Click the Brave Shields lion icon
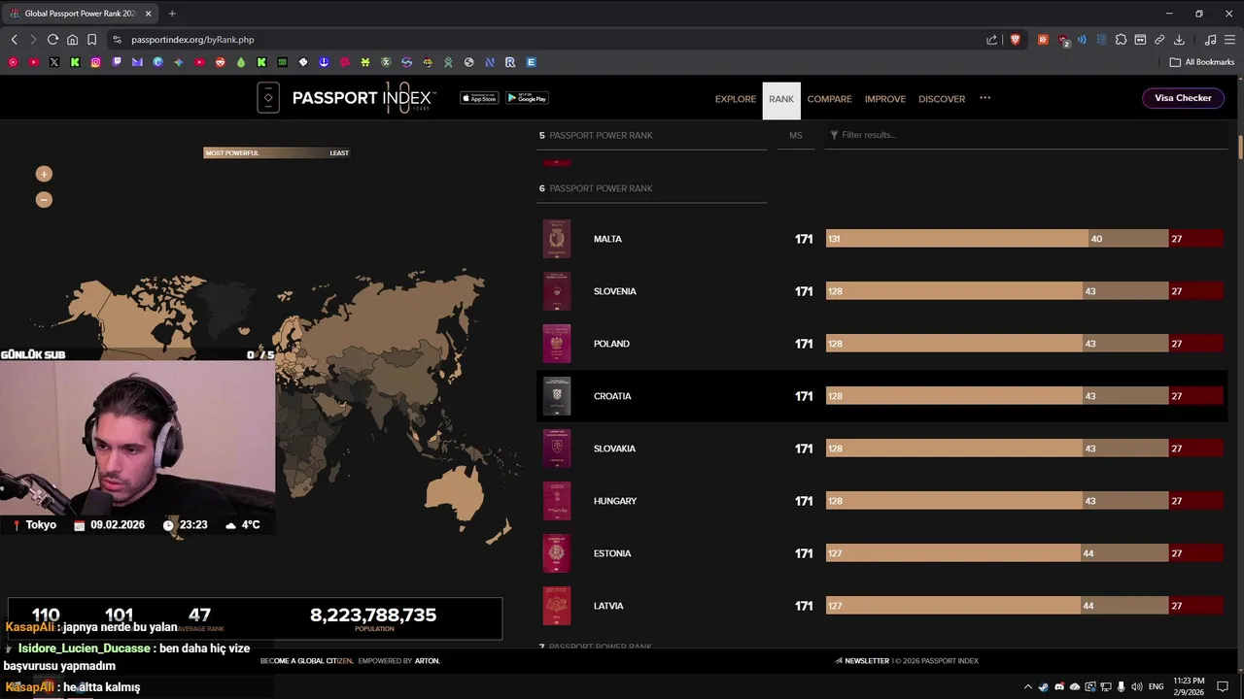 point(1016,40)
